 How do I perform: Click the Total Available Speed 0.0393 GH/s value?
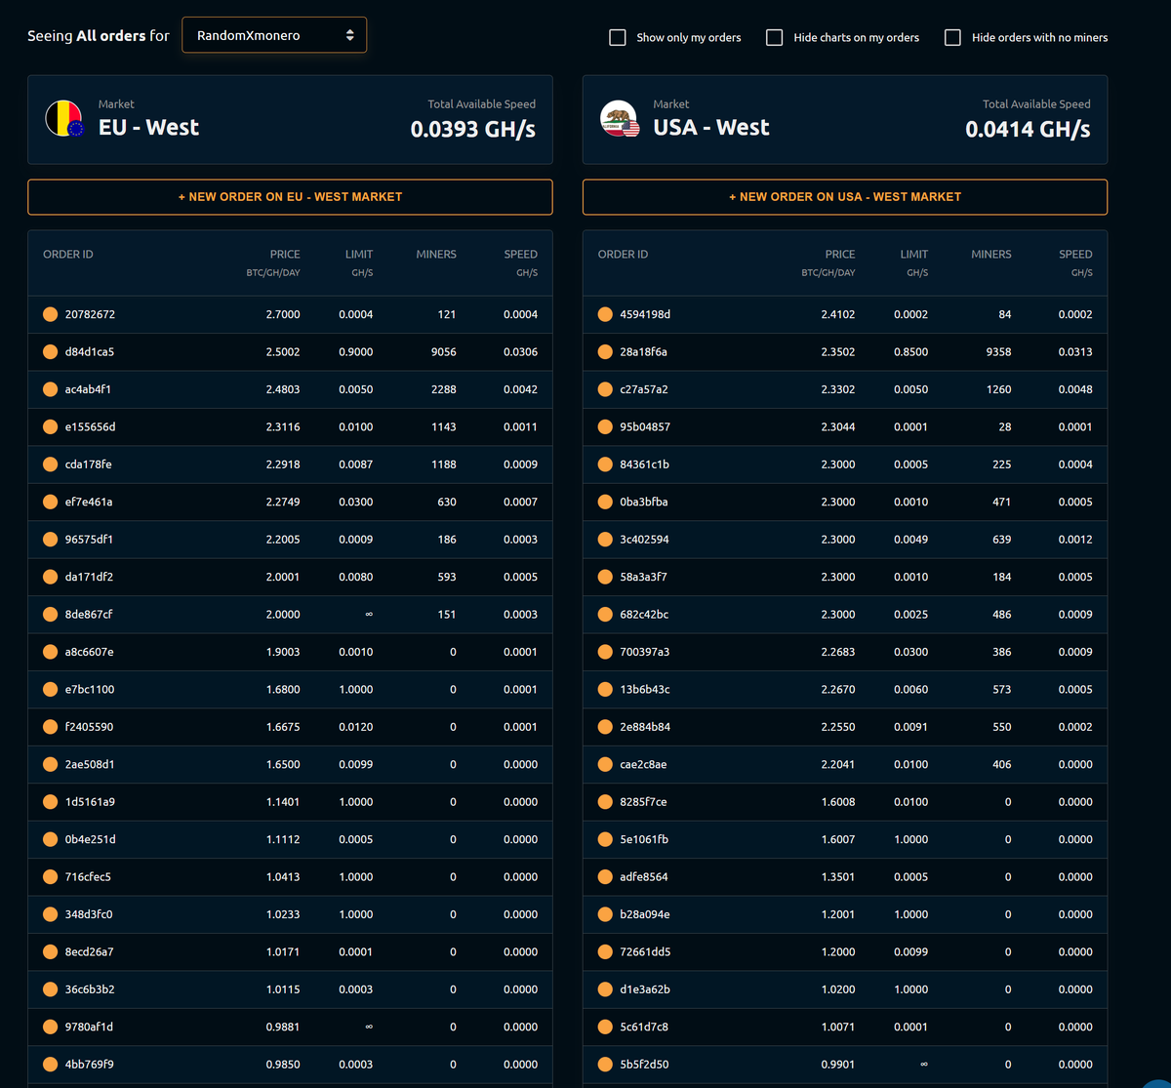tap(472, 128)
